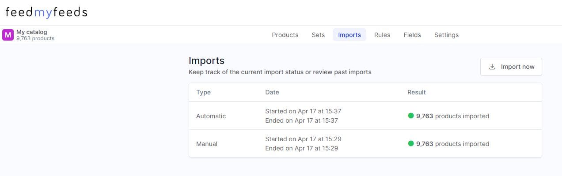Click the Automatic import's products imported result
The height and width of the screenshot is (176, 562).
point(452,116)
